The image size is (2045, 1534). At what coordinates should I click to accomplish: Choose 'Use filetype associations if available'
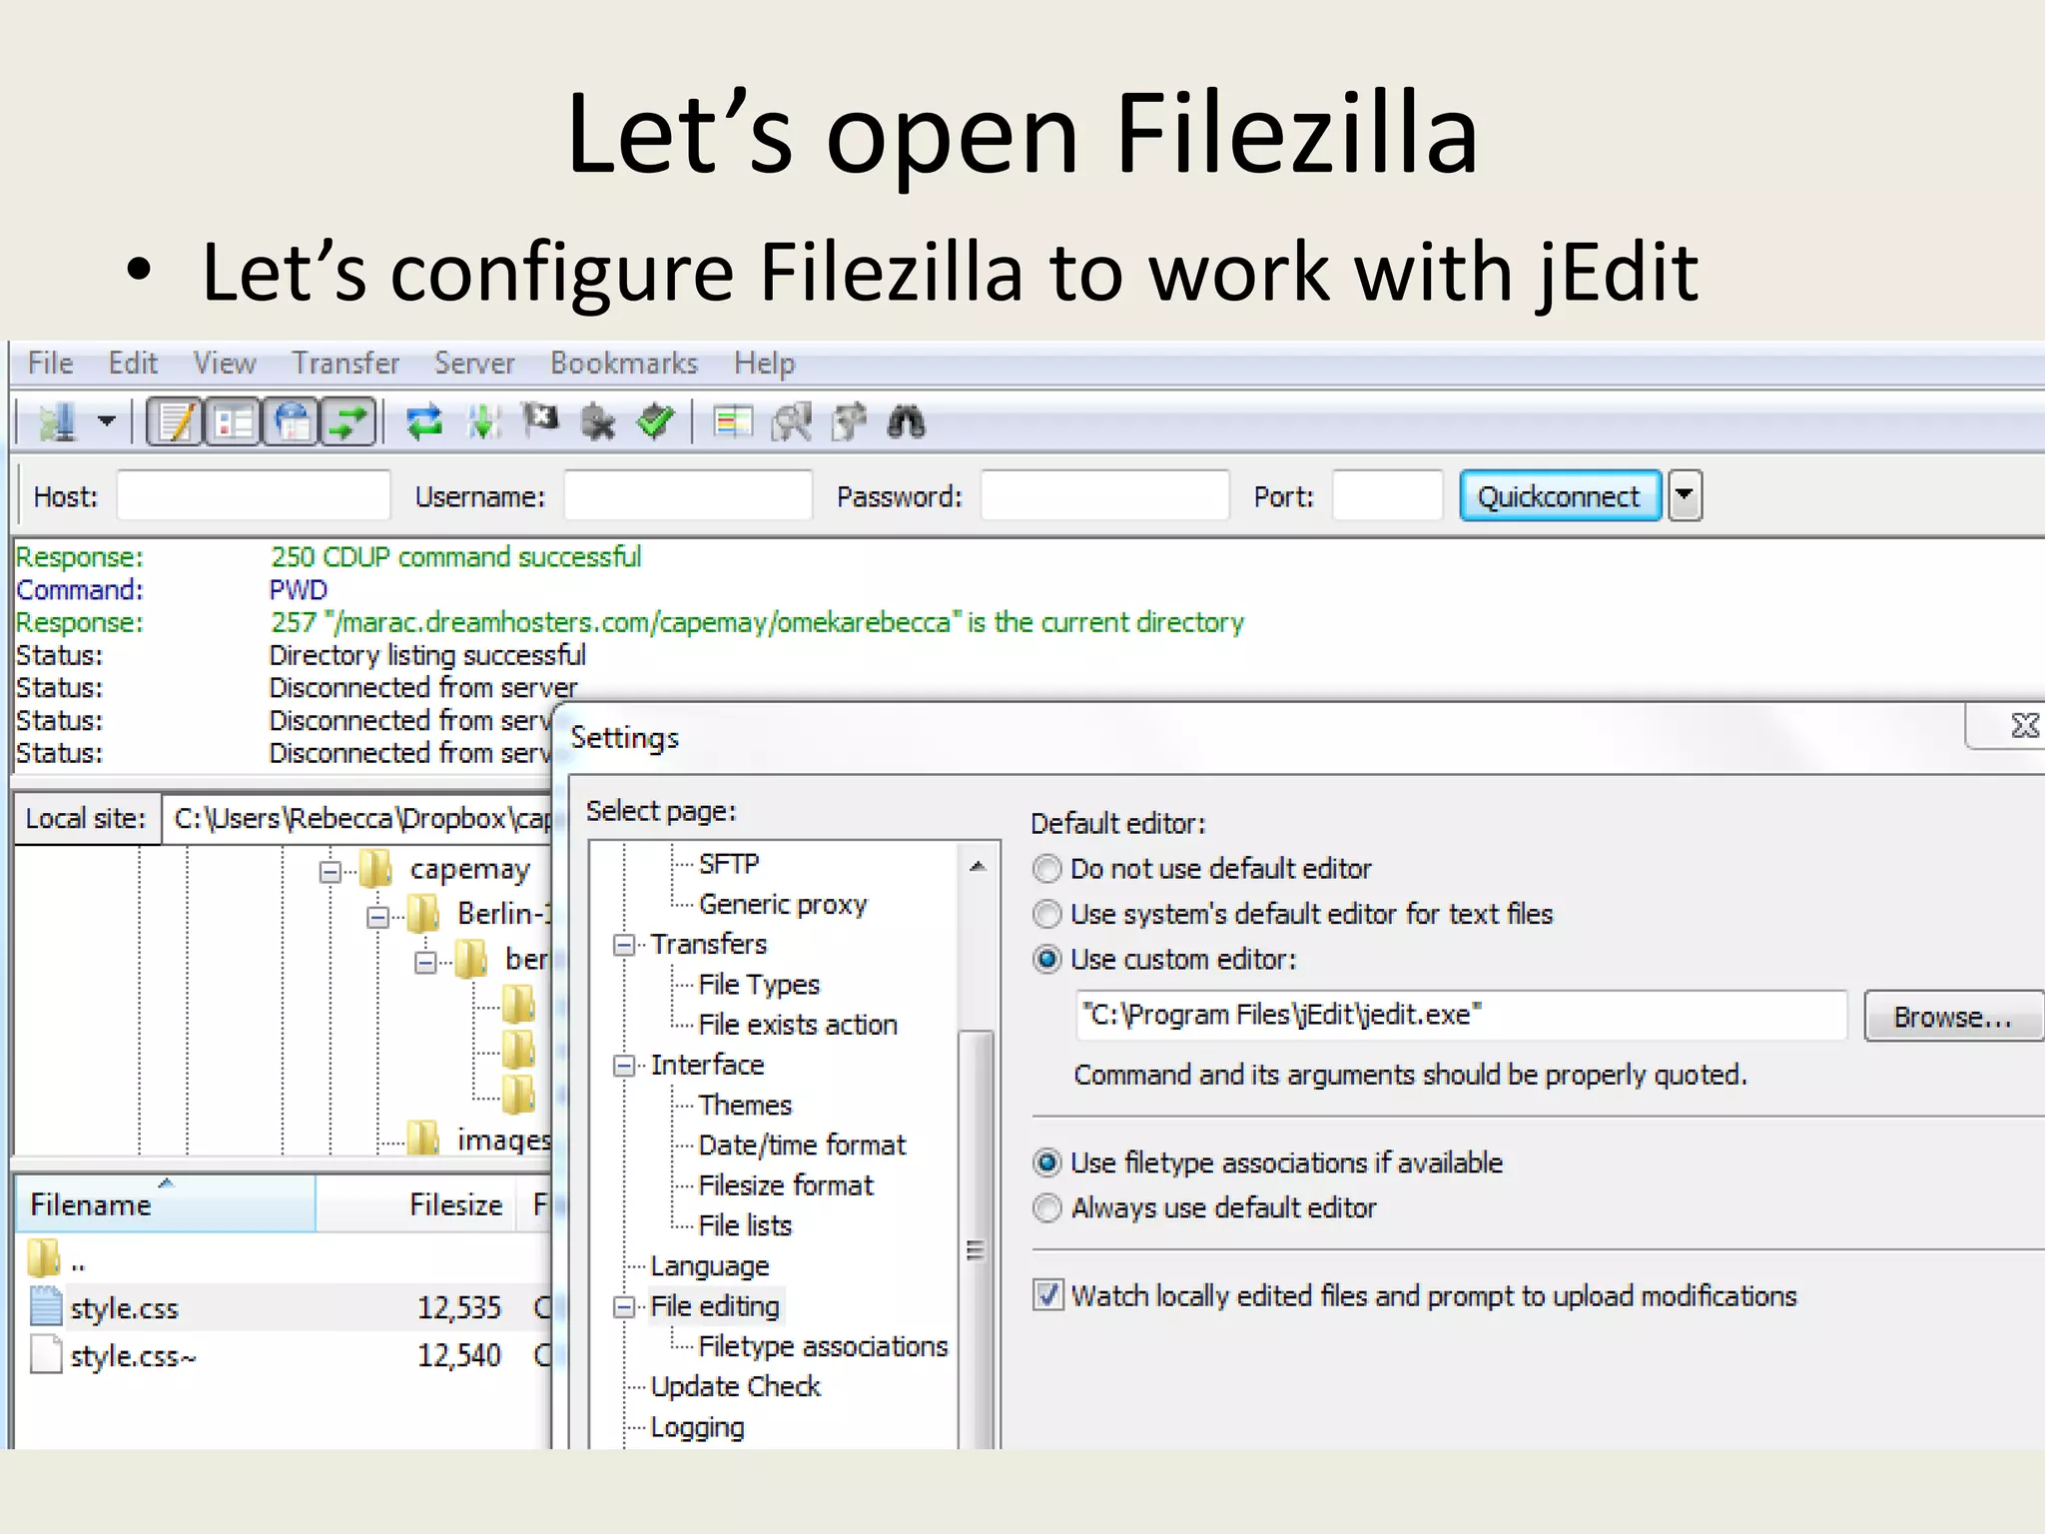point(1046,1162)
